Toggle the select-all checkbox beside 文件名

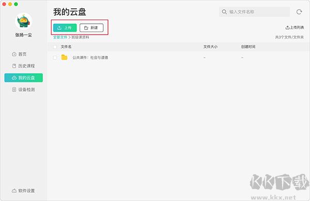[55, 47]
